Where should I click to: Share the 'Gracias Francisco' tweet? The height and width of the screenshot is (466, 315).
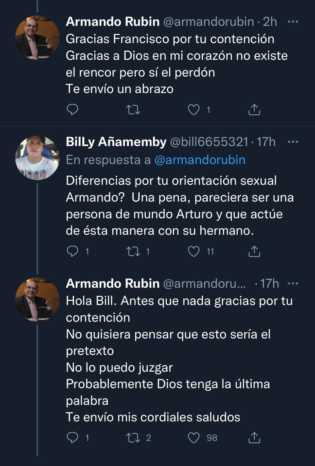(254, 110)
